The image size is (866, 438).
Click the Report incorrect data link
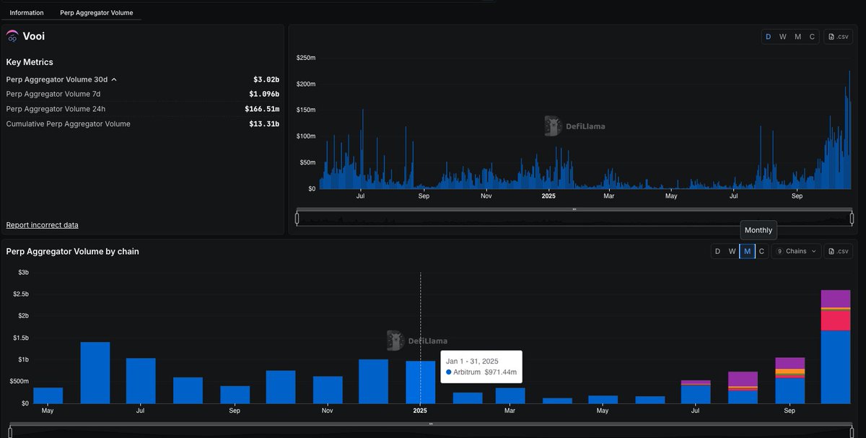42,225
